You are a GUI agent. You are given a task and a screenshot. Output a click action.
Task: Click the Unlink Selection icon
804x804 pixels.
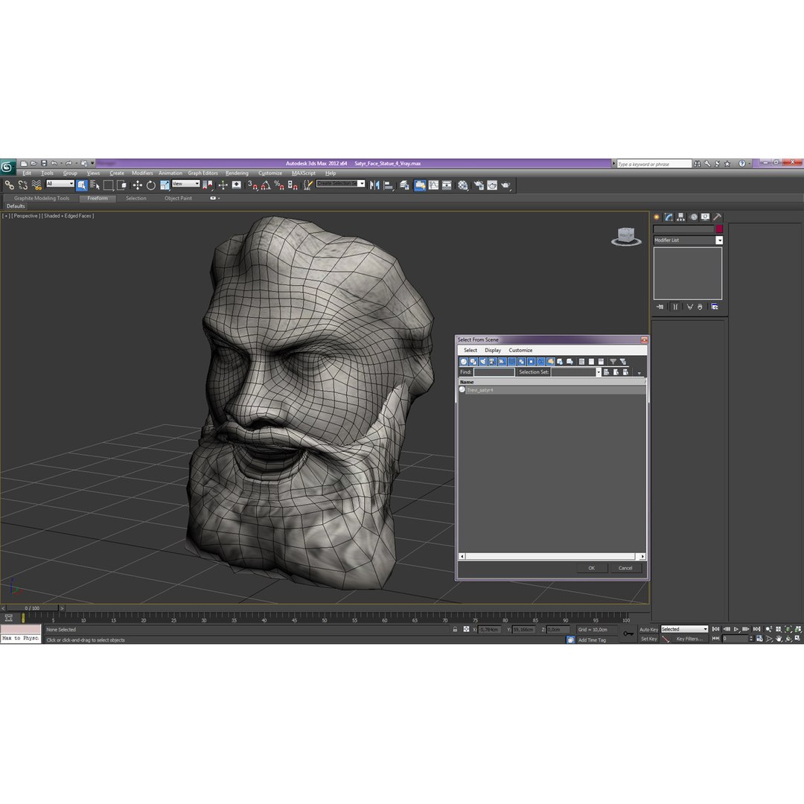click(x=22, y=185)
